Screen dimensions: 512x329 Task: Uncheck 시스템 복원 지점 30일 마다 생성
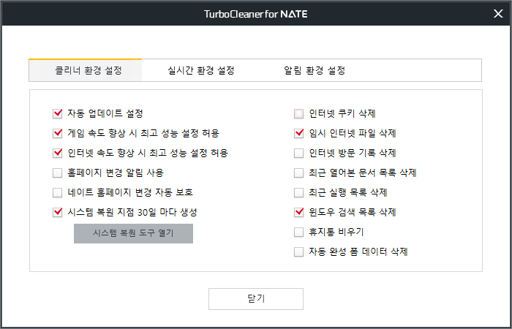click(58, 213)
